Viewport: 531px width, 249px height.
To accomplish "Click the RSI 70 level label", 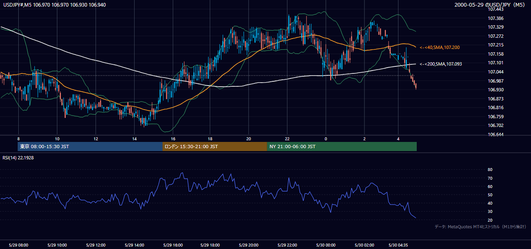I will coord(490,178).
